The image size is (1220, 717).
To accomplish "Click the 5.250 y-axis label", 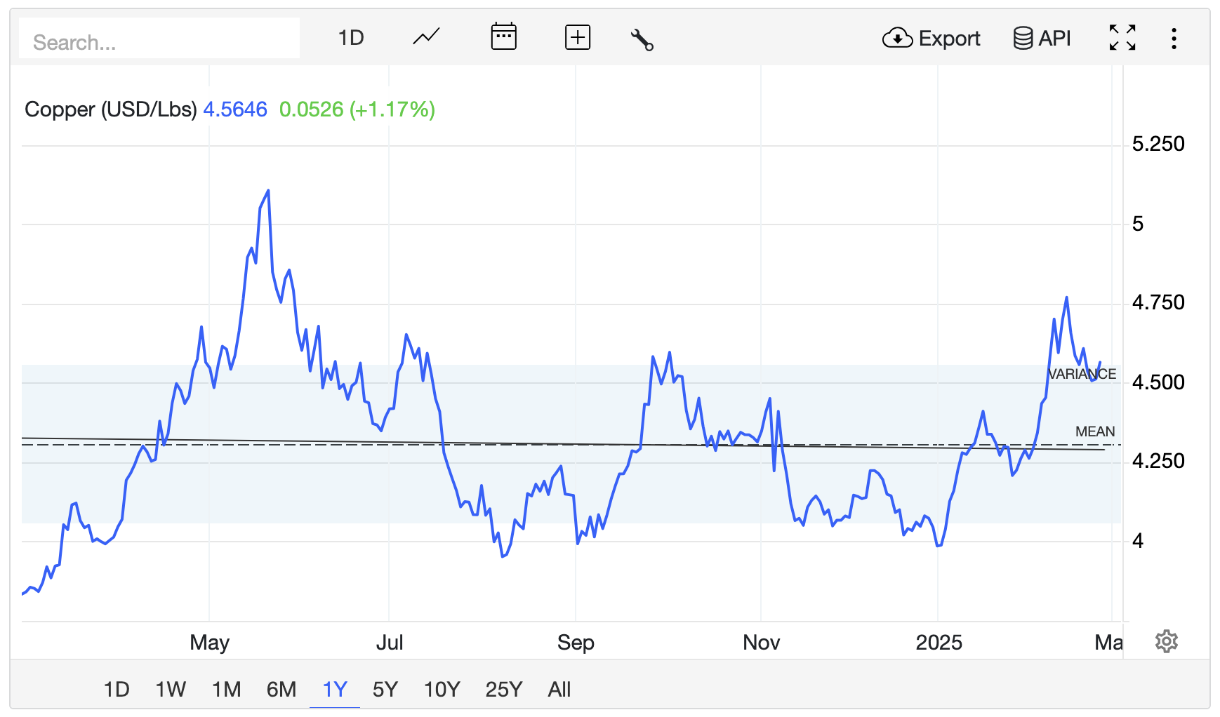I will [1158, 144].
